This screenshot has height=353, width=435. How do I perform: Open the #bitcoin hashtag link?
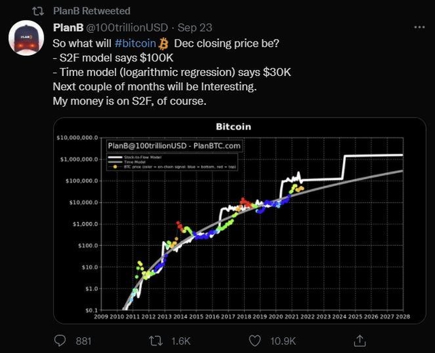[135, 44]
